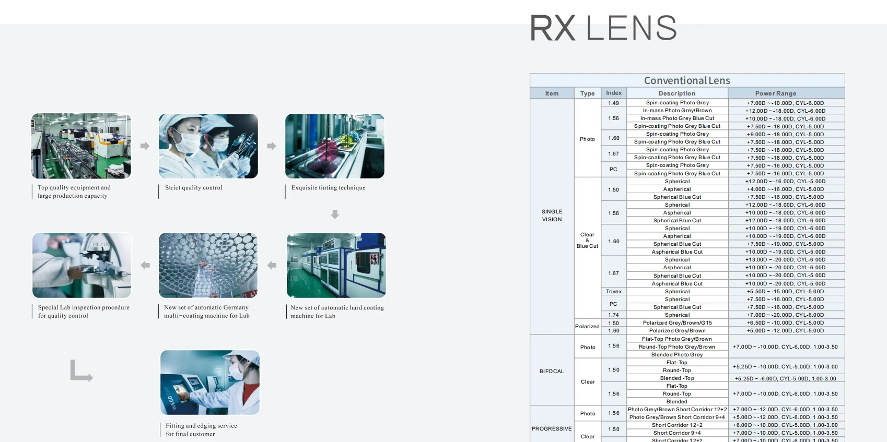Select the "Index" column header
Viewport: 887px width, 442px height.
614,93
